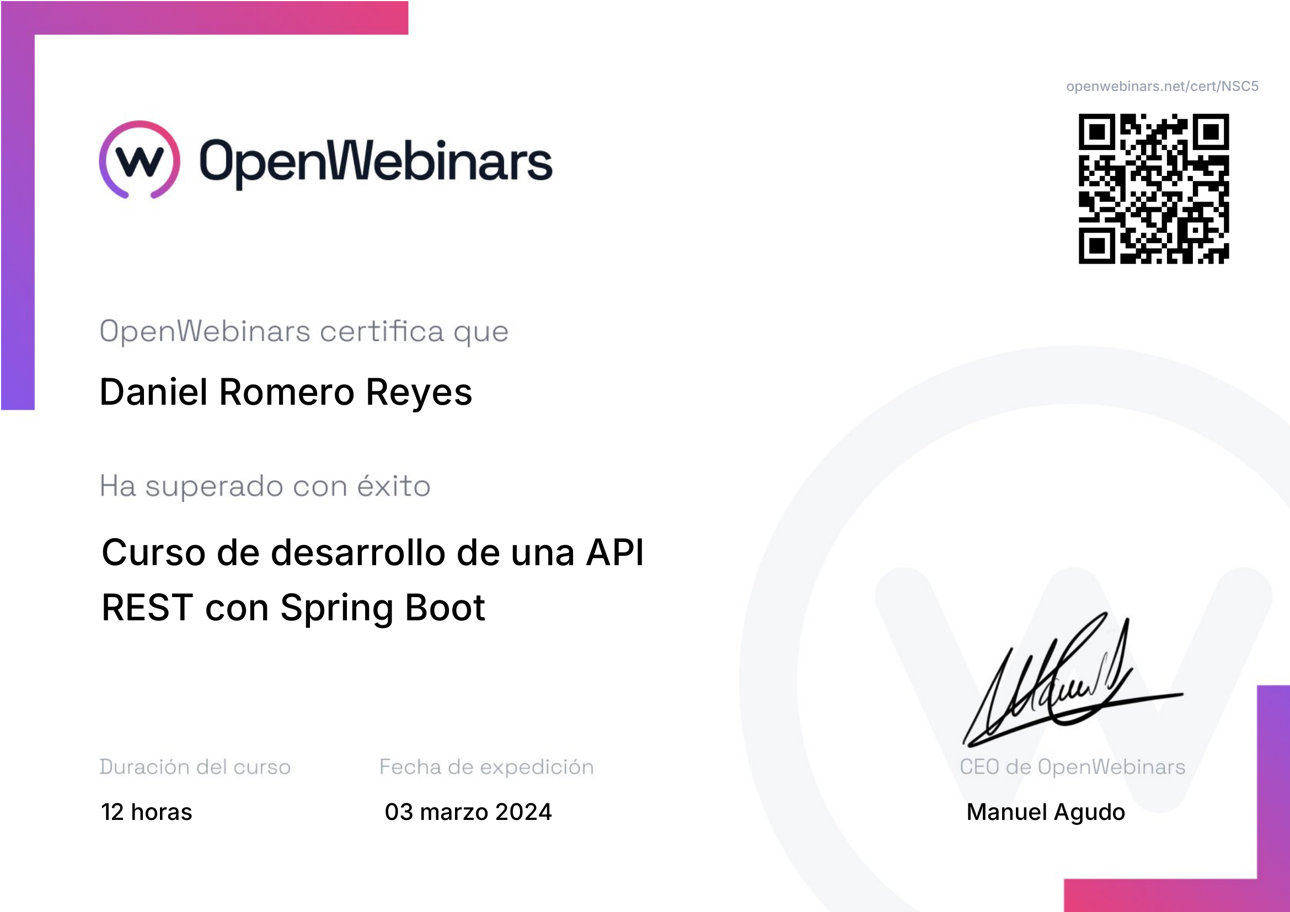Click the text "Ha superado con éxito"
Image resolution: width=1290 pixels, height=912 pixels.
pos(265,486)
